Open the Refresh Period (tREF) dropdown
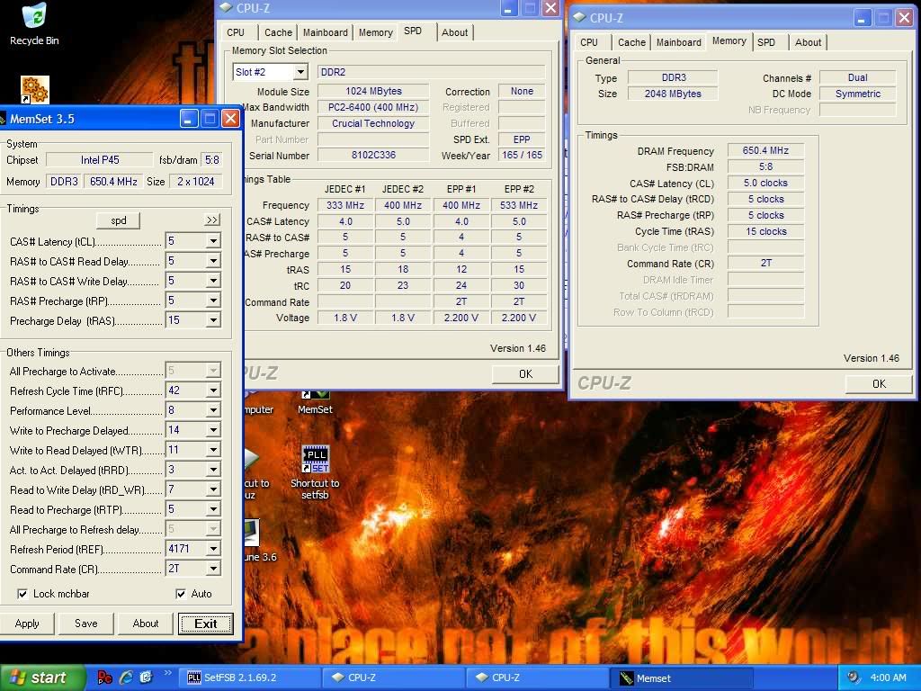The height and width of the screenshot is (691, 921). 213,550
